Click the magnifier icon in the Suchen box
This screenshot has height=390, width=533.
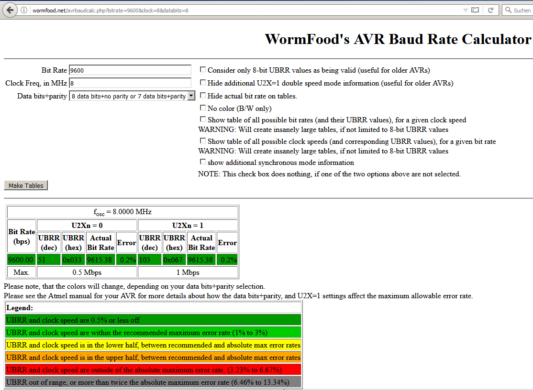(508, 10)
